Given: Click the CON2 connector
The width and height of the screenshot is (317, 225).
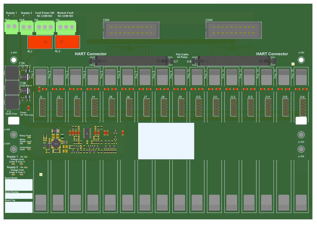Looking at the screenshot, I should (233, 30).
